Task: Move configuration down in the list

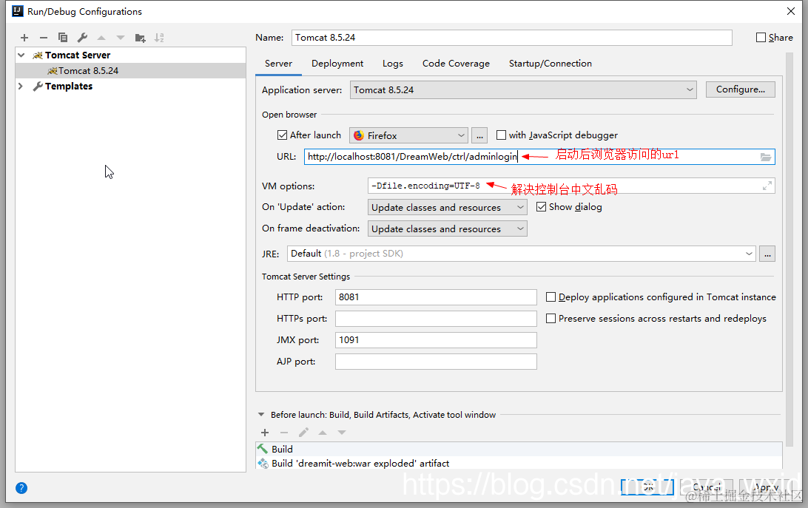Action: tap(121, 38)
